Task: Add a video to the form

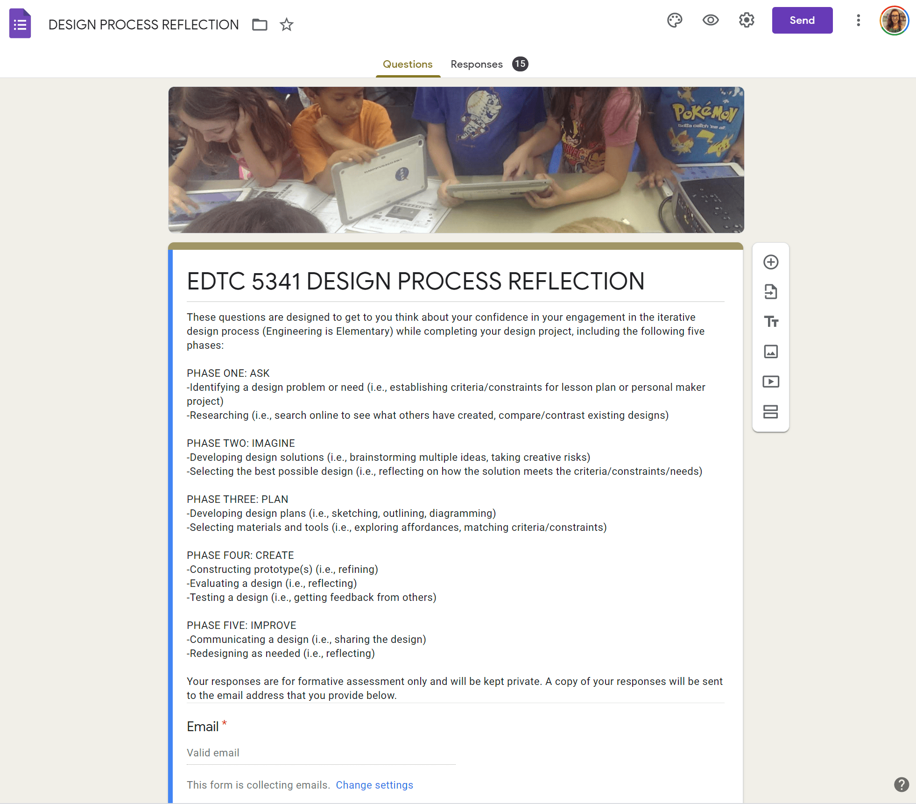Action: pyautogui.click(x=771, y=381)
